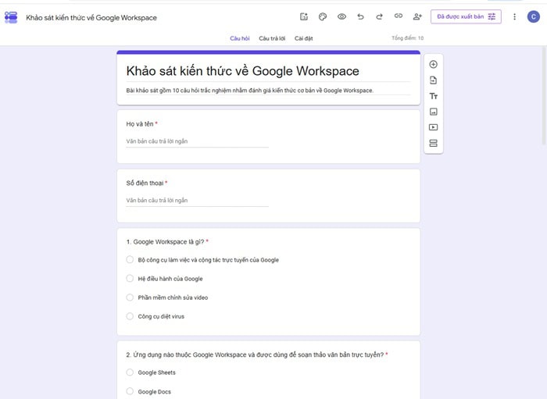
Task: Switch to the 'Cài đặt' tab
Action: pyautogui.click(x=303, y=38)
